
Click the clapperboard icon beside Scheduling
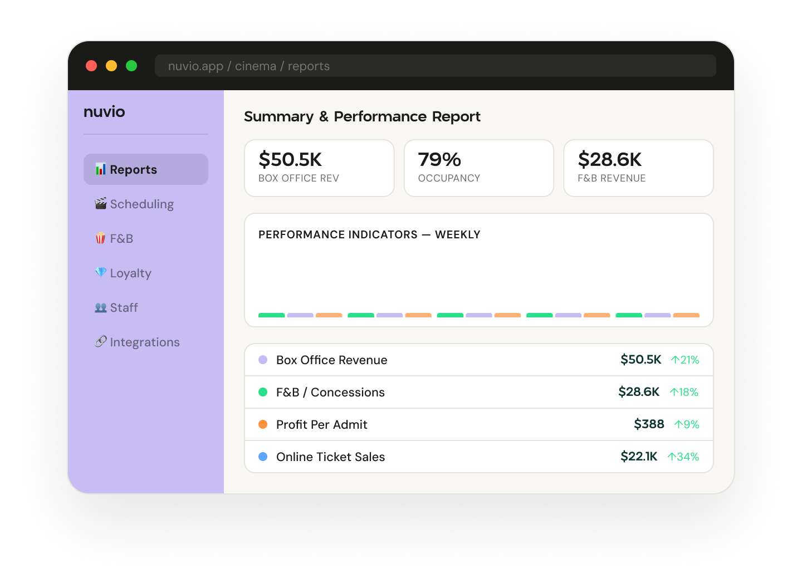(100, 204)
